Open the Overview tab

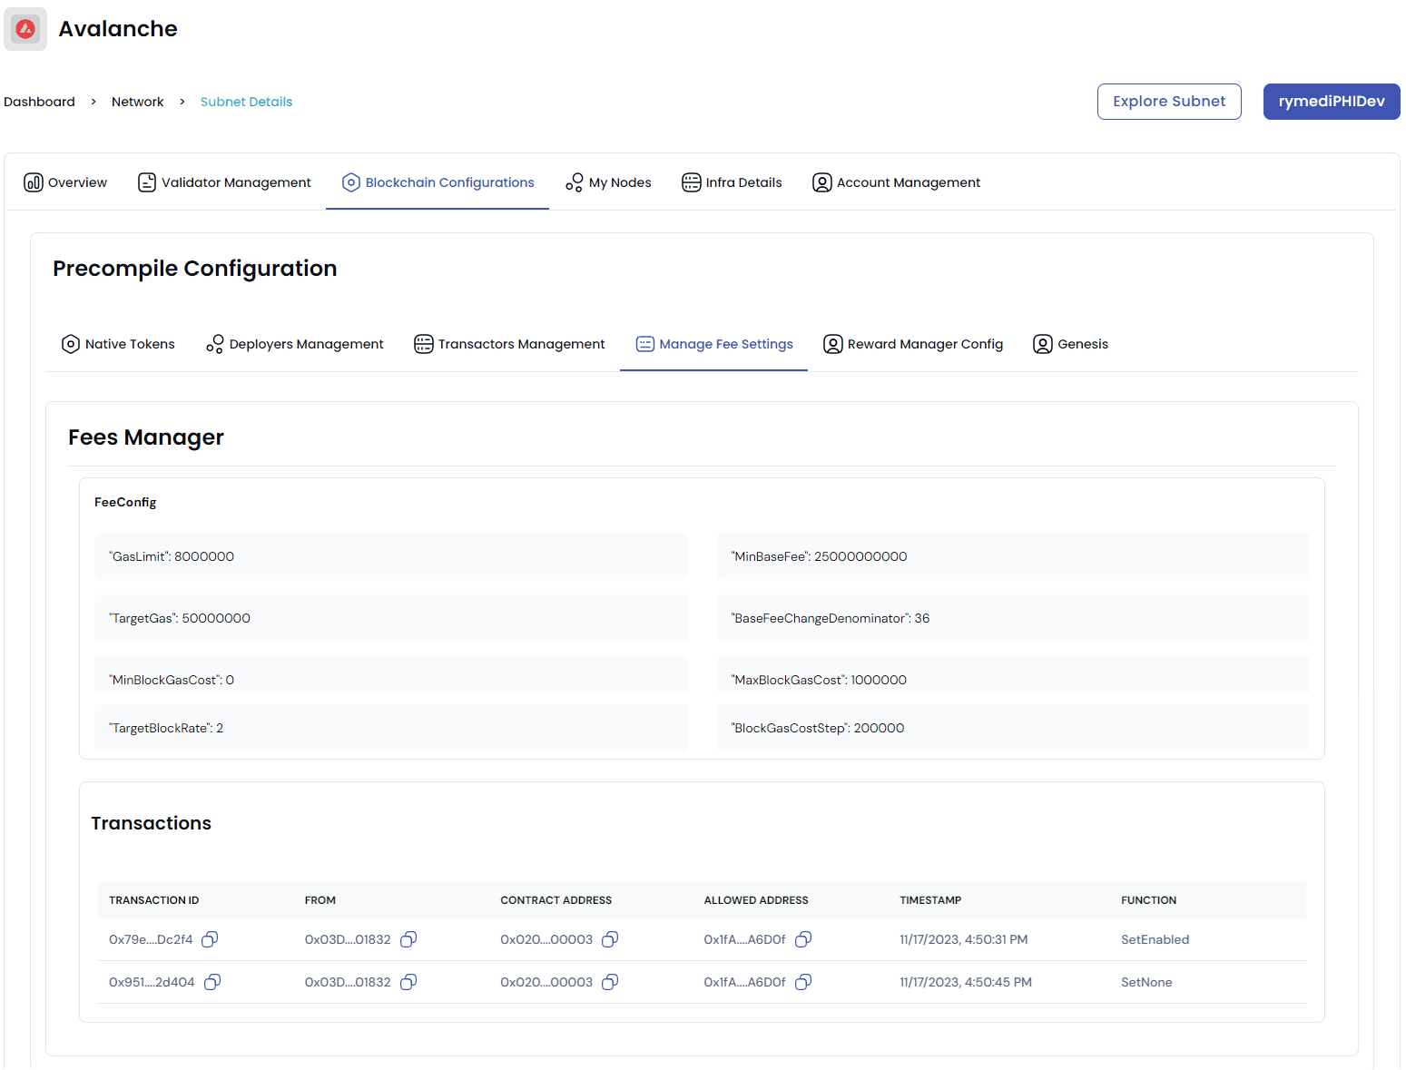[x=65, y=182]
